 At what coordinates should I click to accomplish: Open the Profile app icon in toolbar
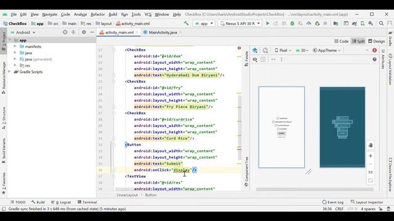[309, 23]
